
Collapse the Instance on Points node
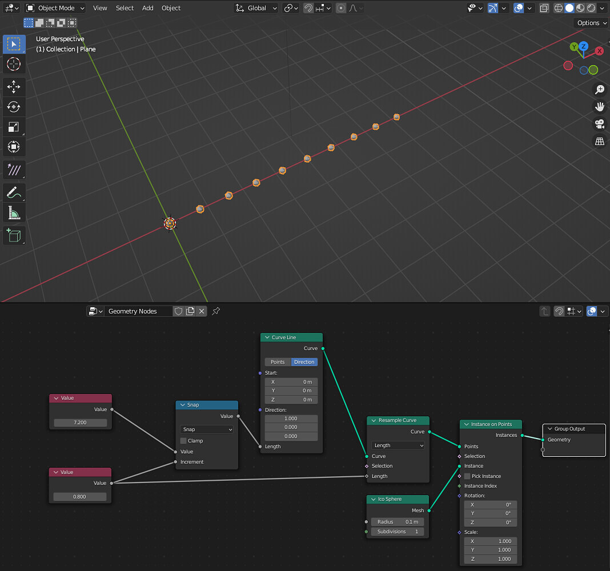(467, 424)
